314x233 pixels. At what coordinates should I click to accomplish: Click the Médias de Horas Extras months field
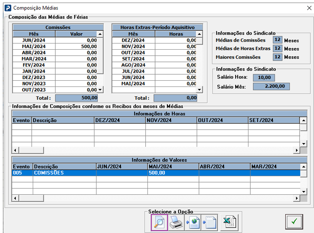278,49
